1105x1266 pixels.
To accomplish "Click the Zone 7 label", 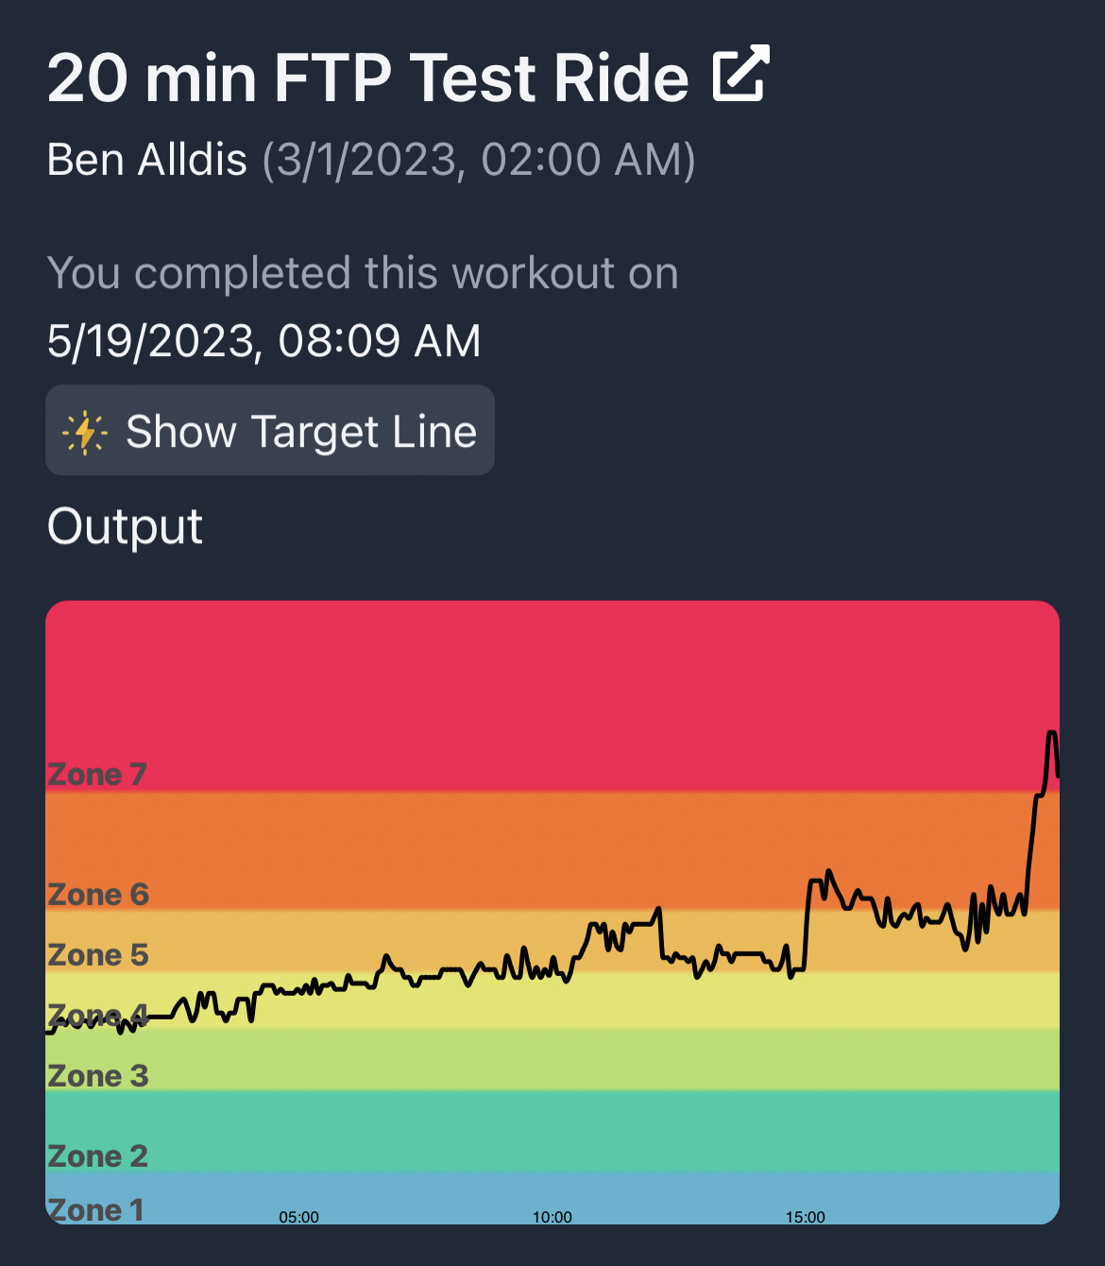I will pos(97,775).
